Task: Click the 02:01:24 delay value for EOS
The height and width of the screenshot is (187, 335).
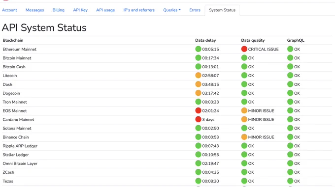Action: (210, 111)
